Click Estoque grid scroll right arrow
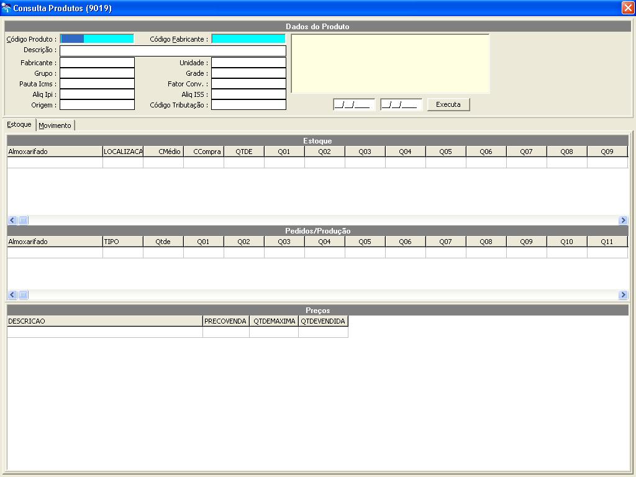 pos(624,220)
